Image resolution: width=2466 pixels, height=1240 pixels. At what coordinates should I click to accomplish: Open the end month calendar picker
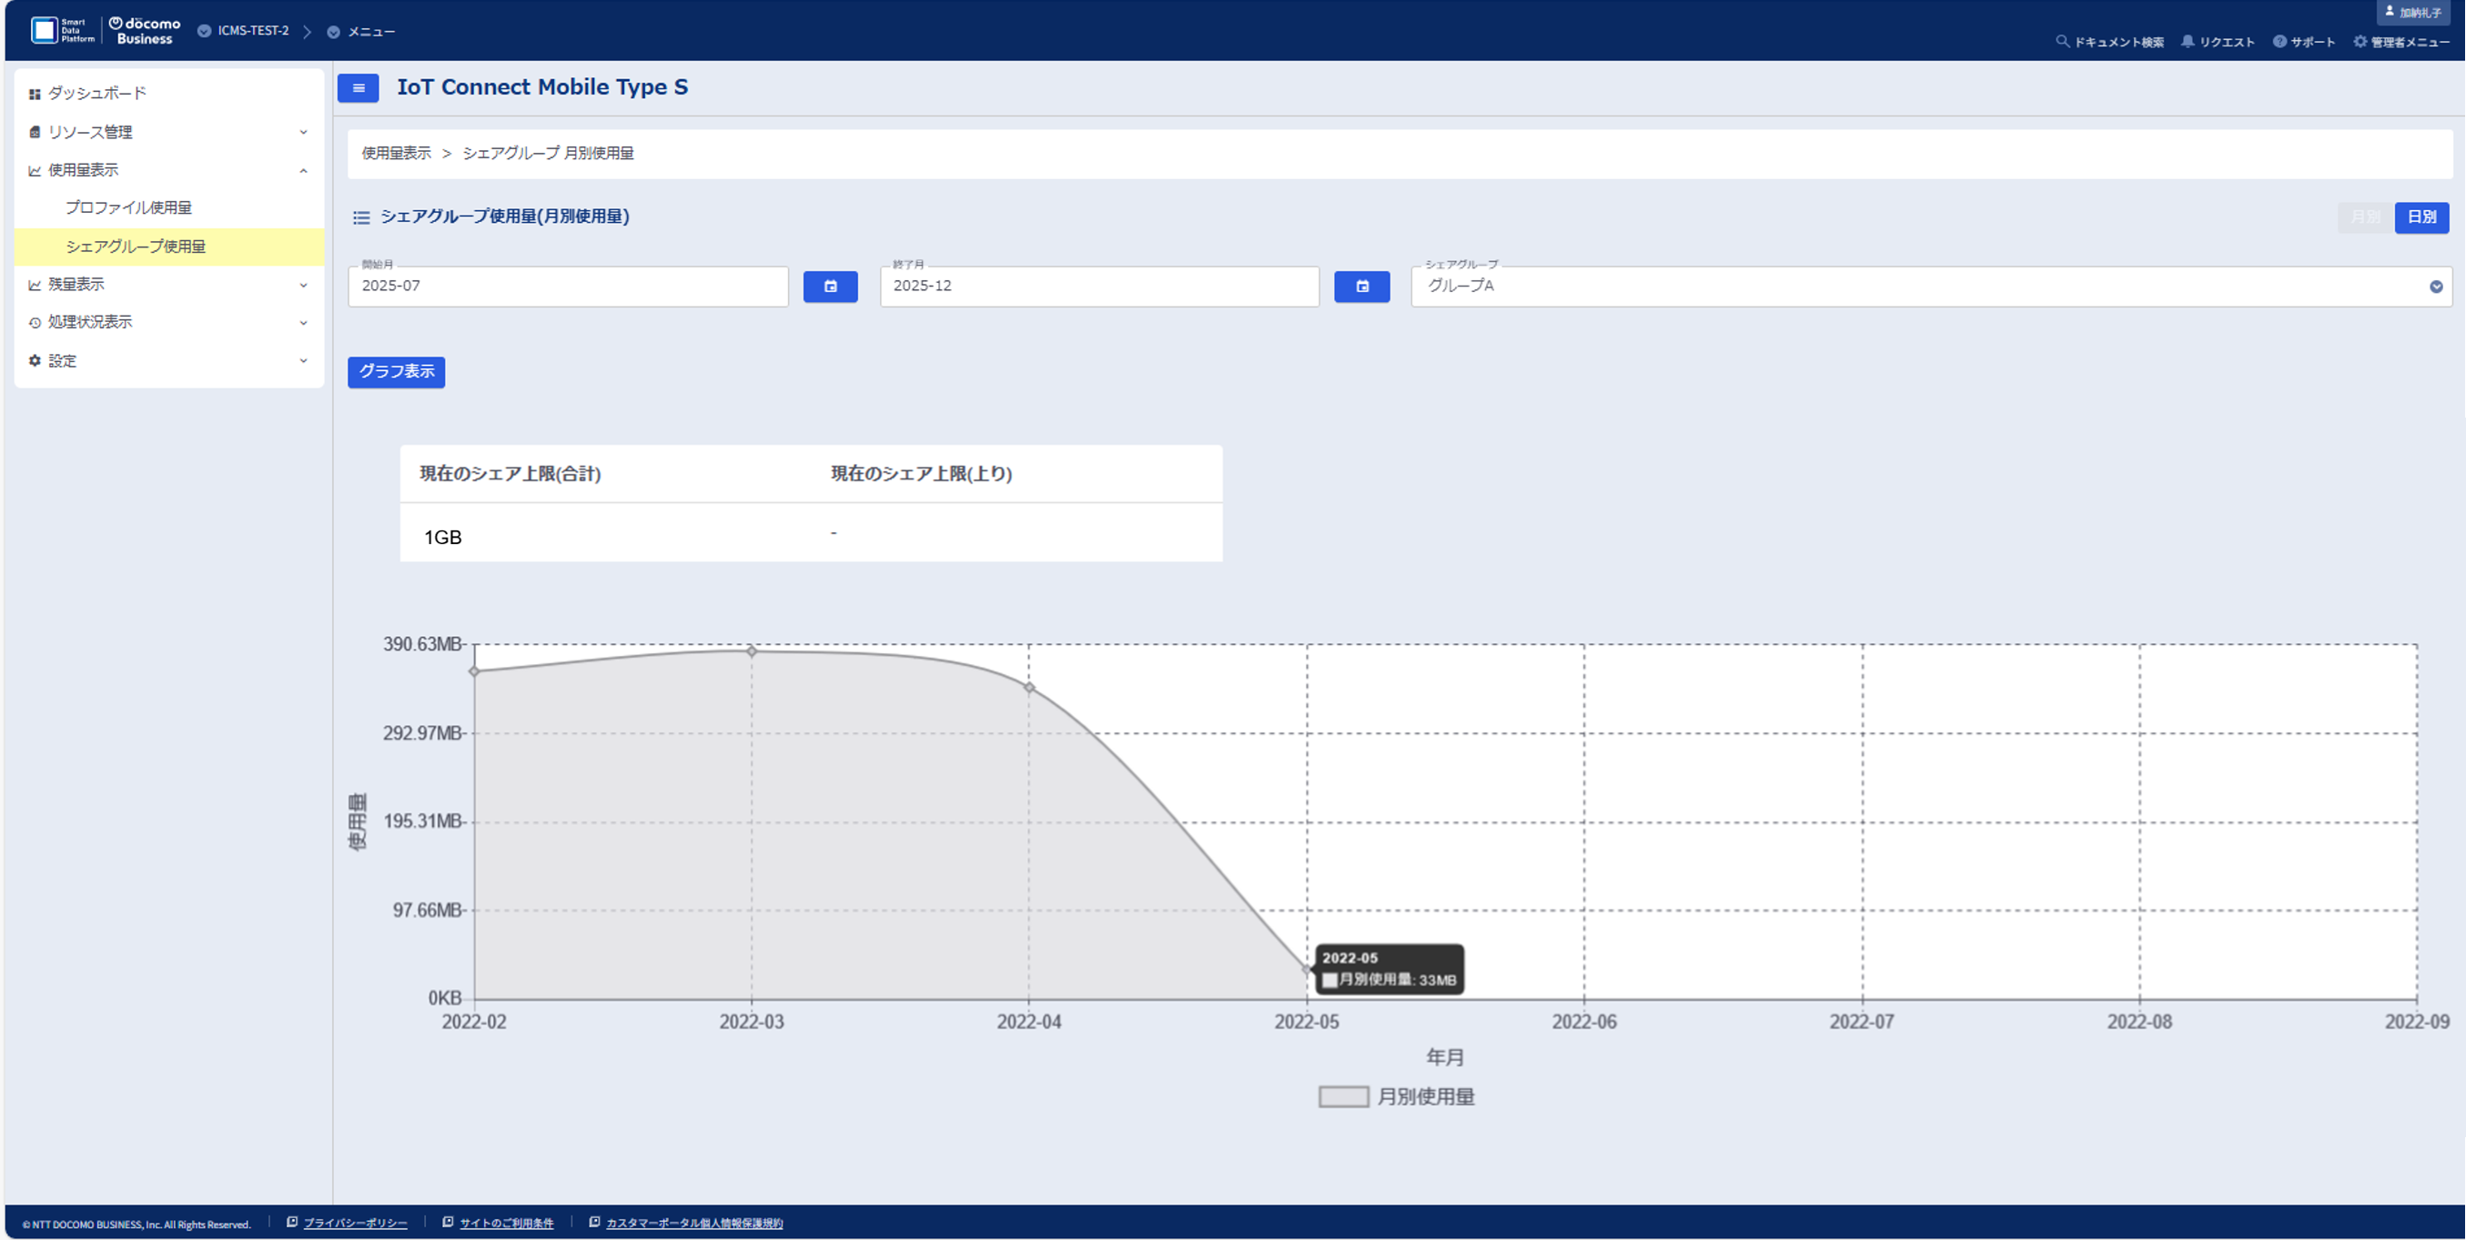tap(1361, 286)
